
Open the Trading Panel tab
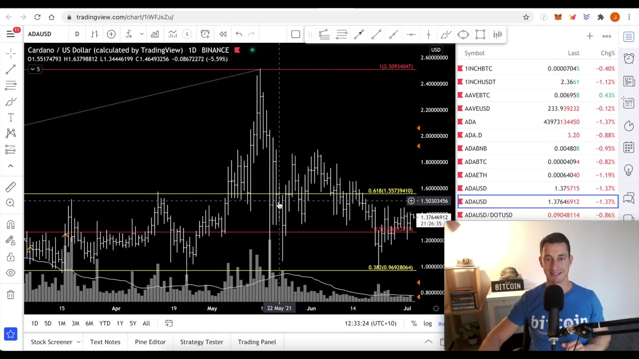[257, 342]
